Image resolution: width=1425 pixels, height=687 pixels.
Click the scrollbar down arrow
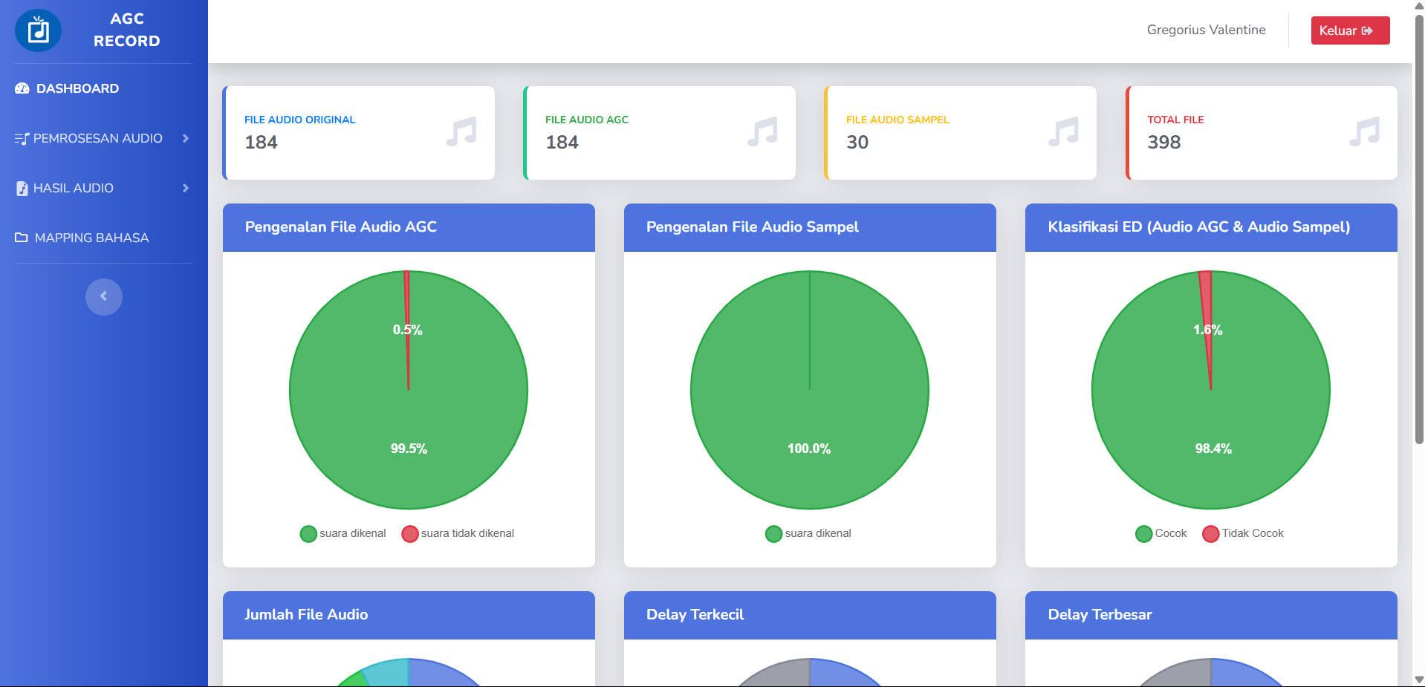(x=1419, y=680)
